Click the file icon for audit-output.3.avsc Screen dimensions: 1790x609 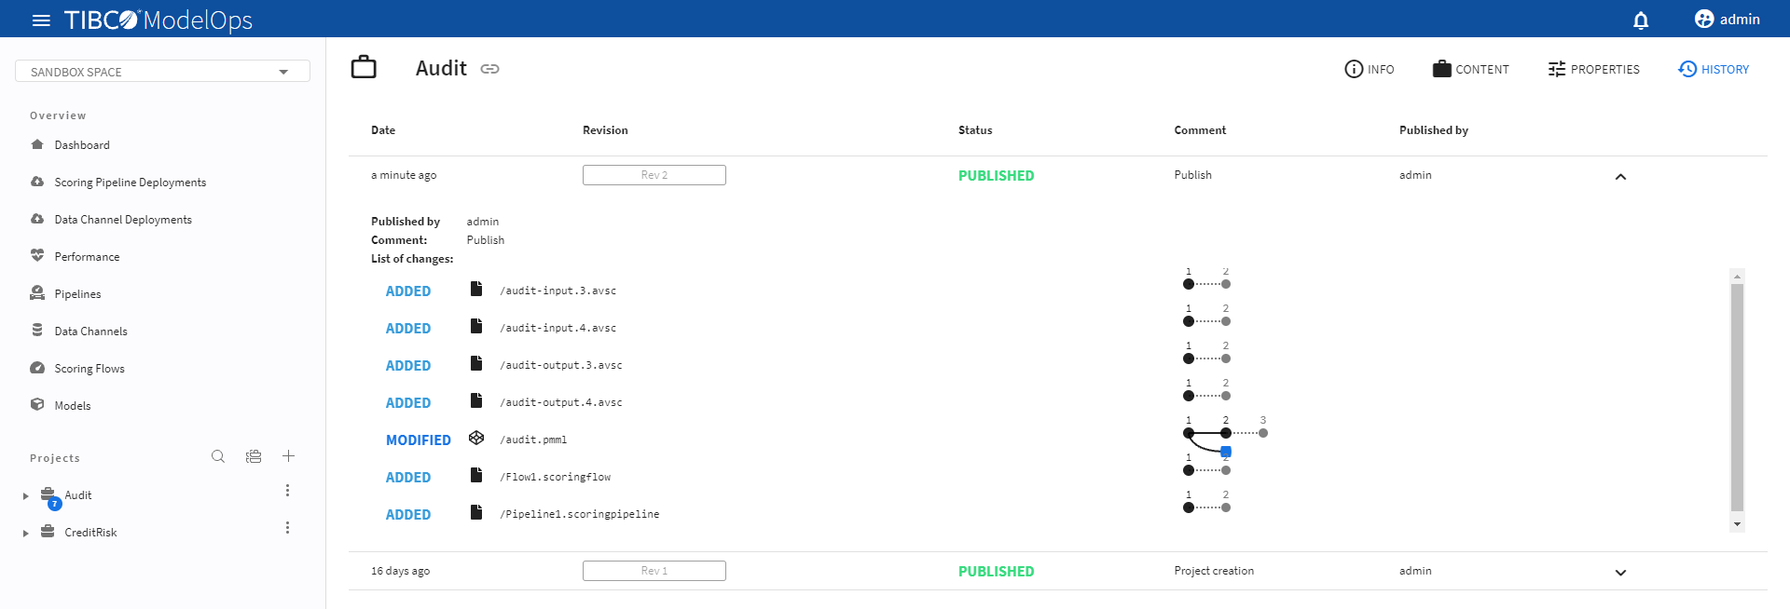tap(476, 363)
